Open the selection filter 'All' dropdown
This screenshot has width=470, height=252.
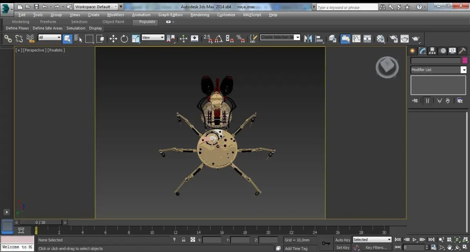coord(50,38)
